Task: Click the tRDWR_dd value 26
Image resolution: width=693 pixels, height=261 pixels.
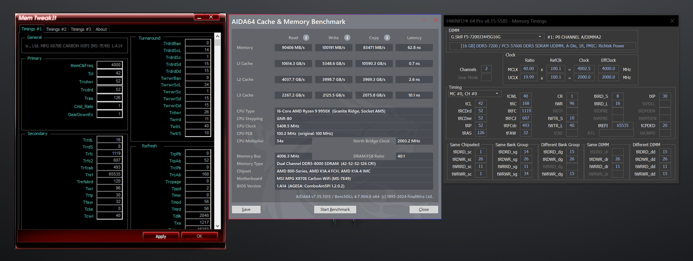Action: point(665,159)
